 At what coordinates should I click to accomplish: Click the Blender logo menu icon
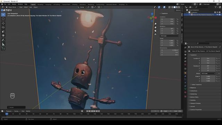tap(2, 4)
